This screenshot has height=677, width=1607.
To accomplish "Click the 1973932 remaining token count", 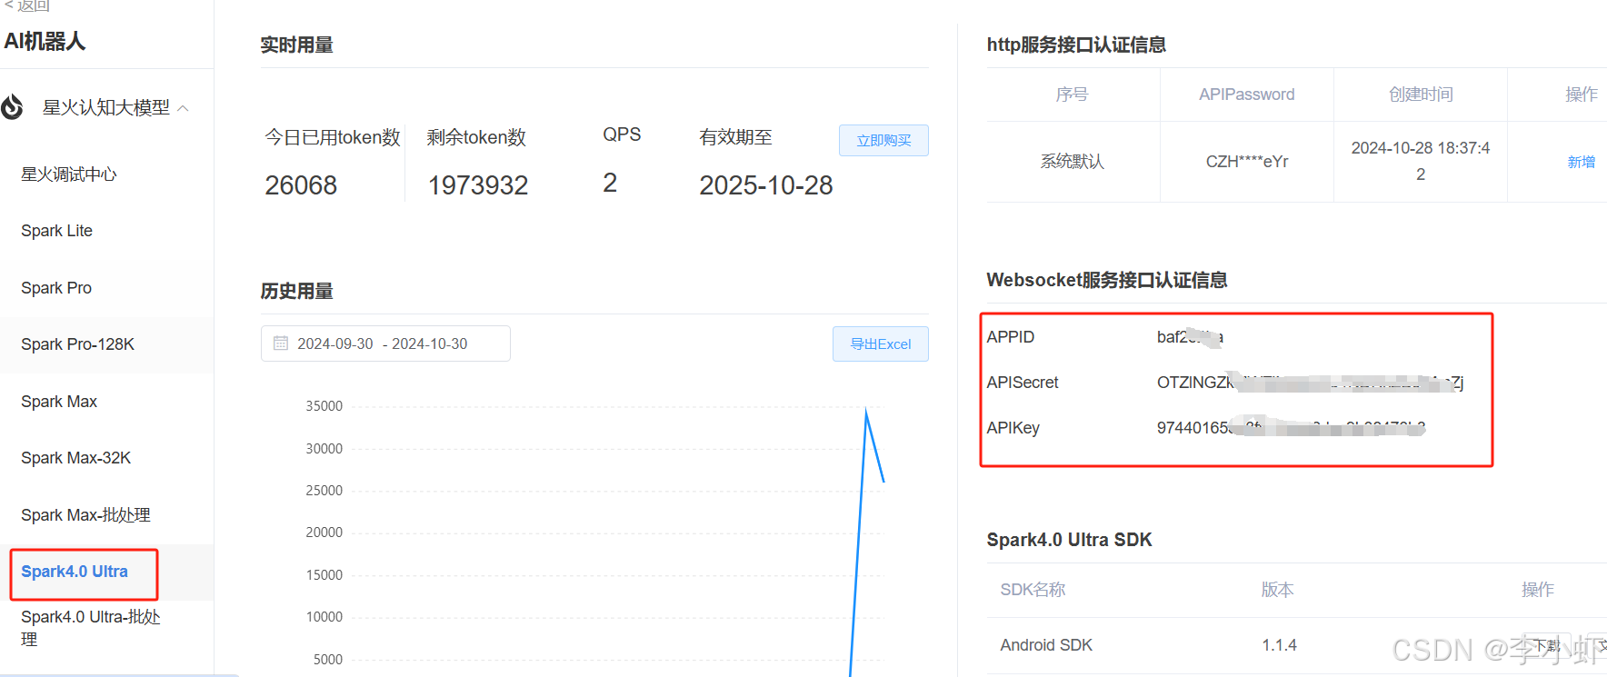I will click(478, 185).
